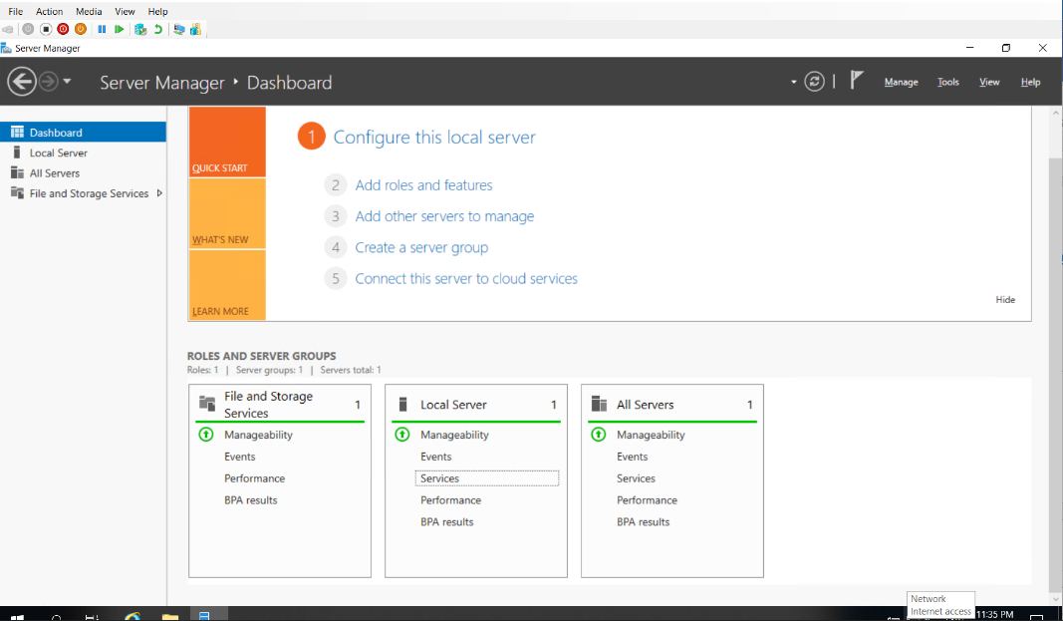Click the Turn Off stop-square toolbar icon
The height and width of the screenshot is (621, 1063).
[46, 29]
